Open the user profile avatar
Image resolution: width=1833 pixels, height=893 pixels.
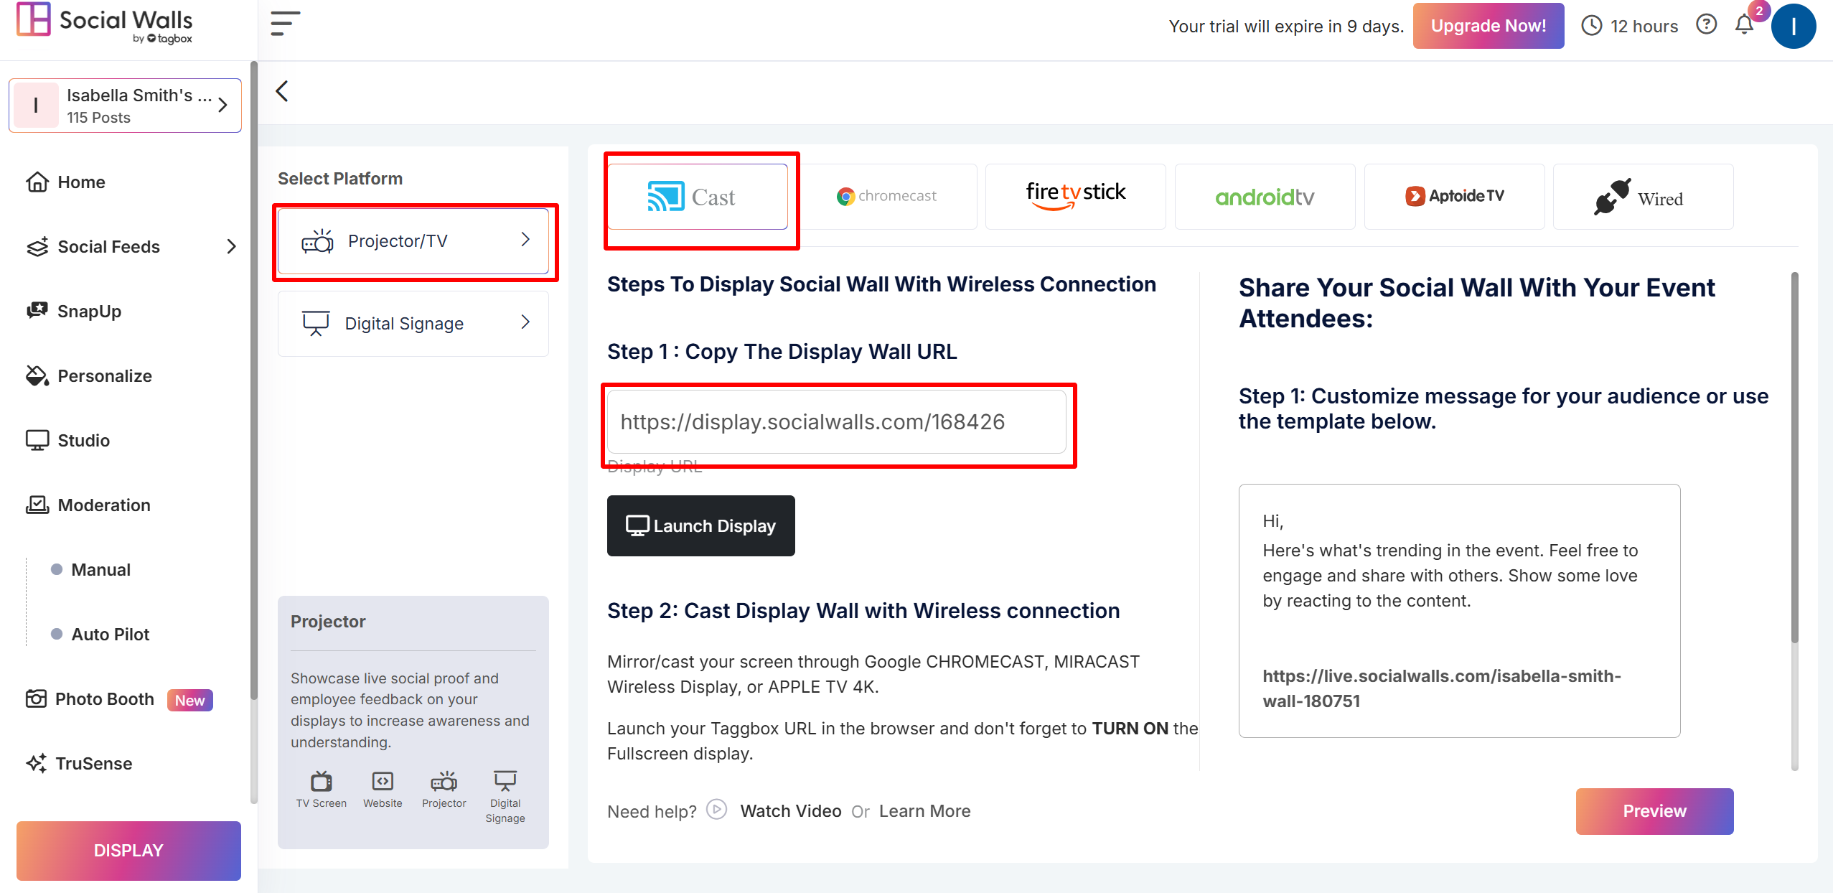pos(1794,26)
